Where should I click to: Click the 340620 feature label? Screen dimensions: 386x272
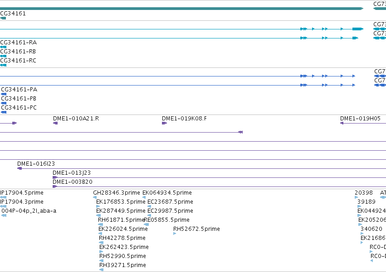(371, 229)
